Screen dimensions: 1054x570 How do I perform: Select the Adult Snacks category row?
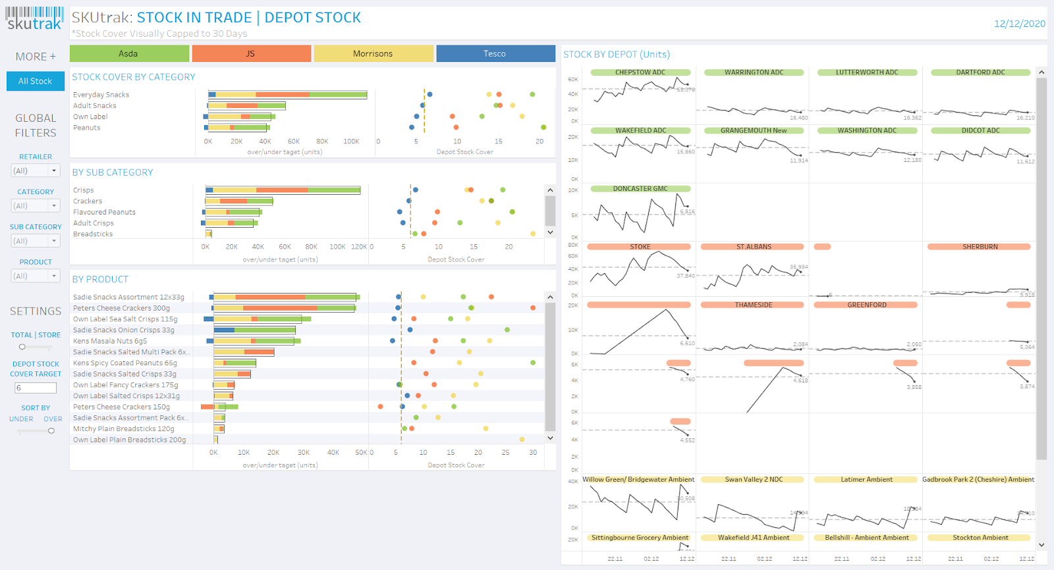coord(95,106)
